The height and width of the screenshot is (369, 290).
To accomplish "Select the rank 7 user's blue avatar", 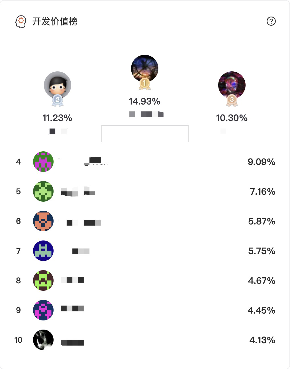I will point(43,251).
